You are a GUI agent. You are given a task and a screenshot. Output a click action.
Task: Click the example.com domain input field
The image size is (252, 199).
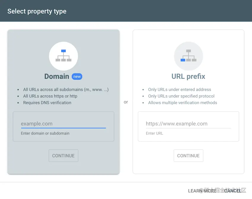(63, 124)
